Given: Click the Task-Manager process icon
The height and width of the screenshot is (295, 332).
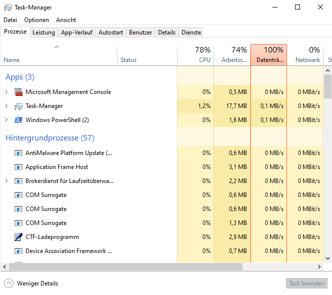Looking at the screenshot, I should pyautogui.click(x=18, y=106).
